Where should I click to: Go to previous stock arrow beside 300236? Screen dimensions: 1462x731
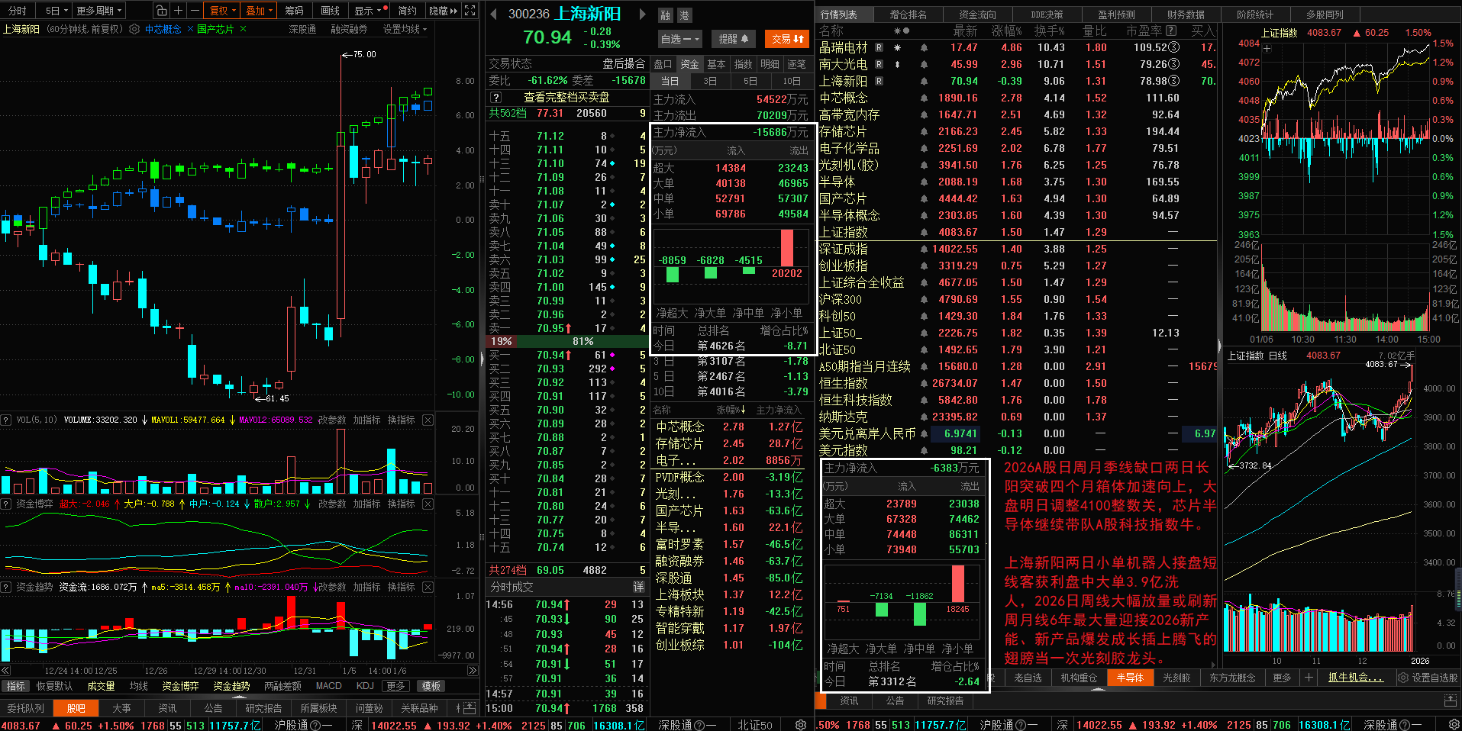tap(493, 14)
